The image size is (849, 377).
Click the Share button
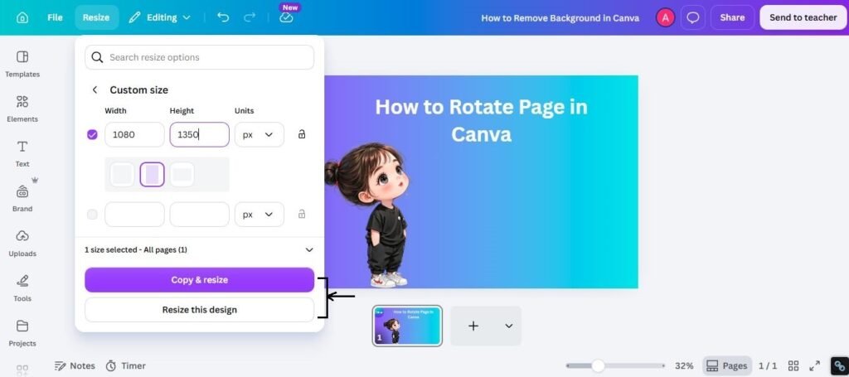pos(732,17)
